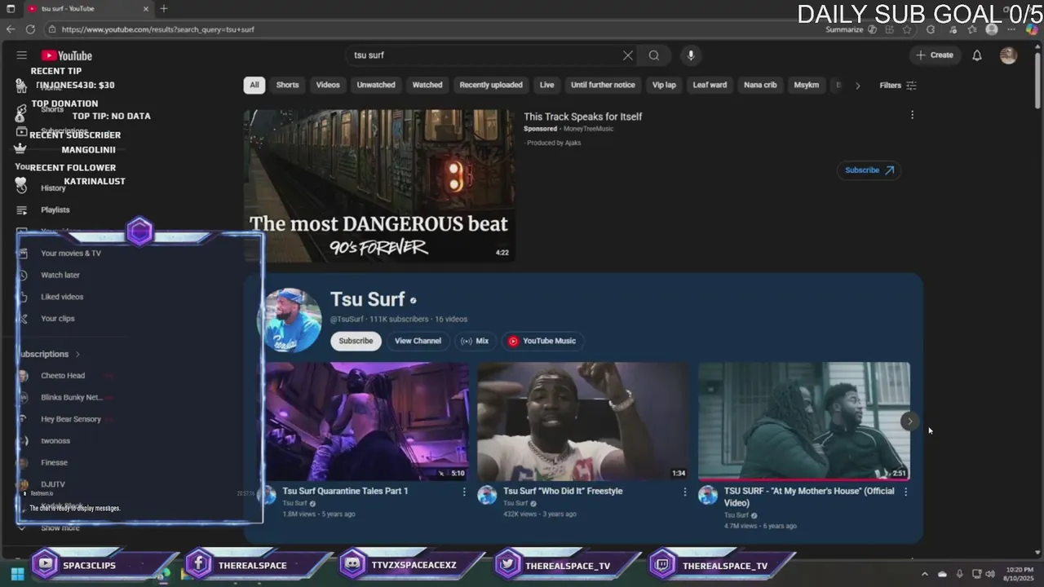Select the All filter chip

click(x=254, y=85)
